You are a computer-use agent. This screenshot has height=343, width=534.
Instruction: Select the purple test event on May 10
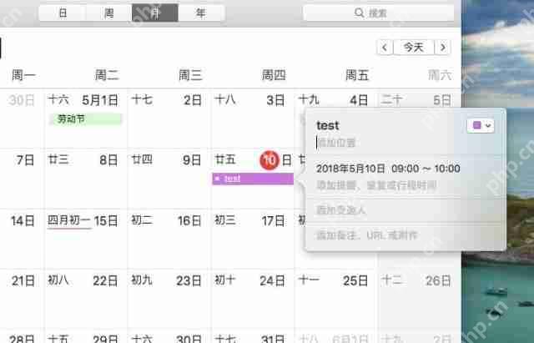[253, 179]
